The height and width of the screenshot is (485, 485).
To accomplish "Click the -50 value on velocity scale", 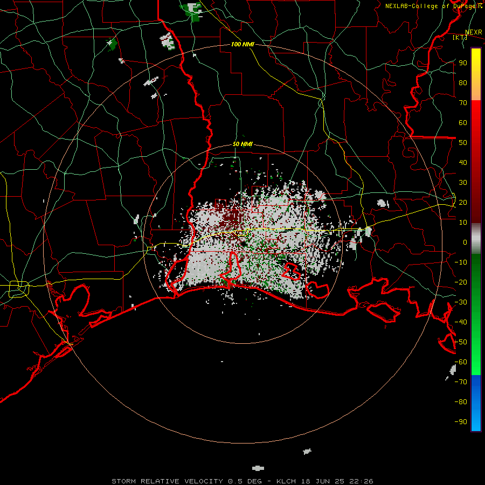I will [x=461, y=342].
